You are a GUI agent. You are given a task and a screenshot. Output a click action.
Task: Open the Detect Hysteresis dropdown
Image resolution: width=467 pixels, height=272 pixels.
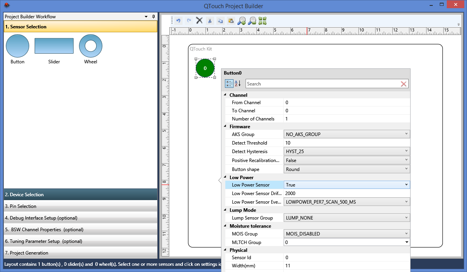(x=406, y=151)
